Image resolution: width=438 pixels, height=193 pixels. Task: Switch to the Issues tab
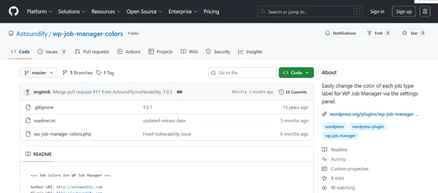[52, 52]
